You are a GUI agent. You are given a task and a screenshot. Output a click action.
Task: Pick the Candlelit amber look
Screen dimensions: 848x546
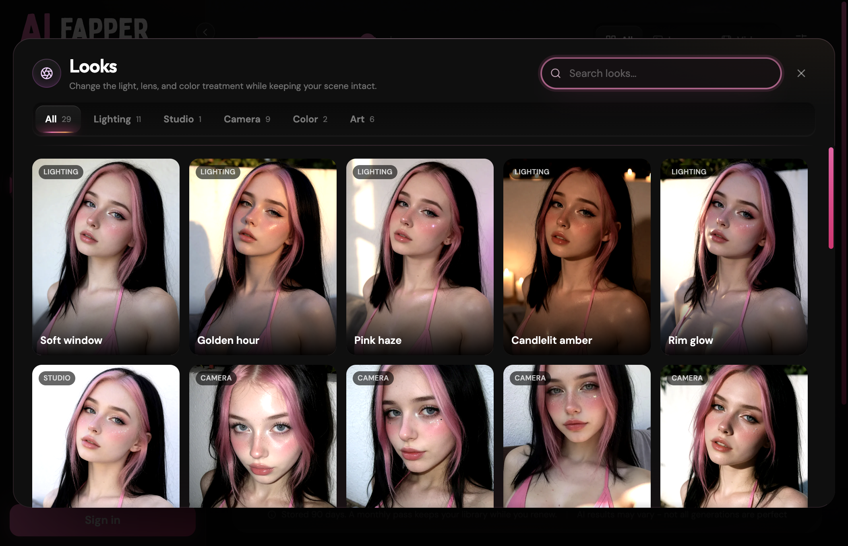coord(577,256)
